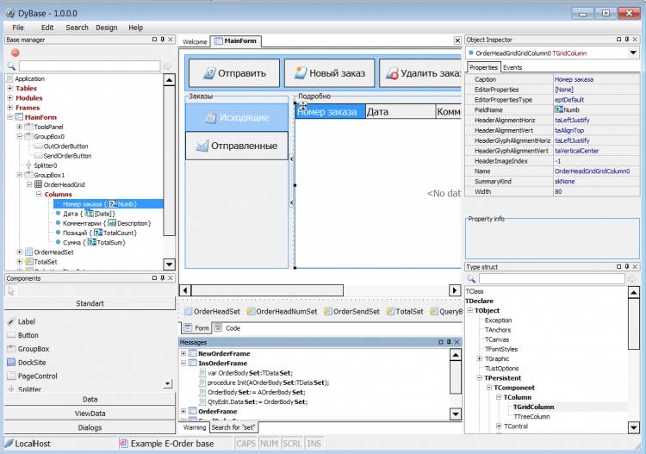Open the Data component category
The width and height of the screenshot is (646, 454).
[x=90, y=399]
